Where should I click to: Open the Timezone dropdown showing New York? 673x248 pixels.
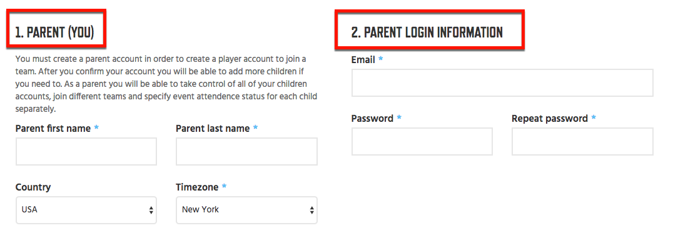[x=246, y=210]
